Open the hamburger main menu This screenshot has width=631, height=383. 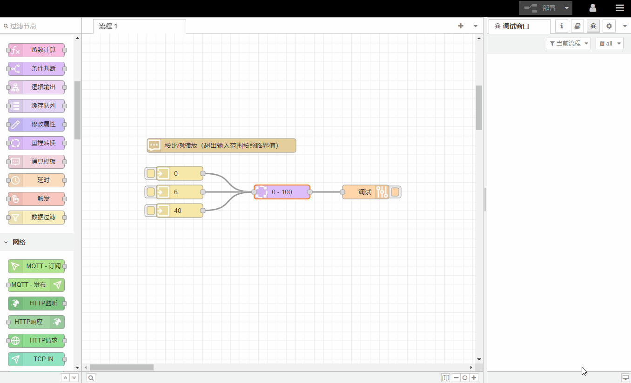[619, 8]
